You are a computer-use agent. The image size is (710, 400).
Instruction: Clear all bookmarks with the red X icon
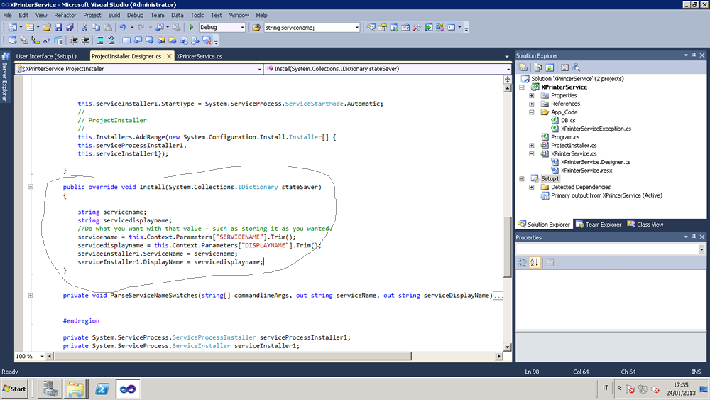[x=207, y=40]
